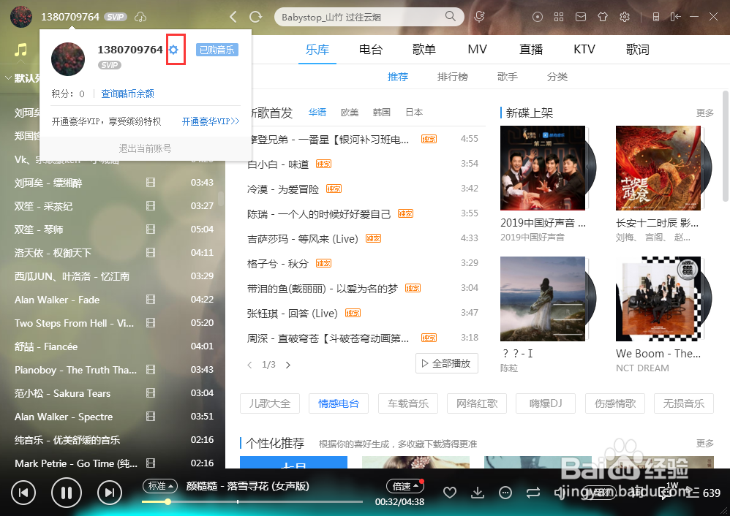Screen dimensions: 730x516
Task: Click the 开通豪华VIP>> link
Action: (x=211, y=121)
